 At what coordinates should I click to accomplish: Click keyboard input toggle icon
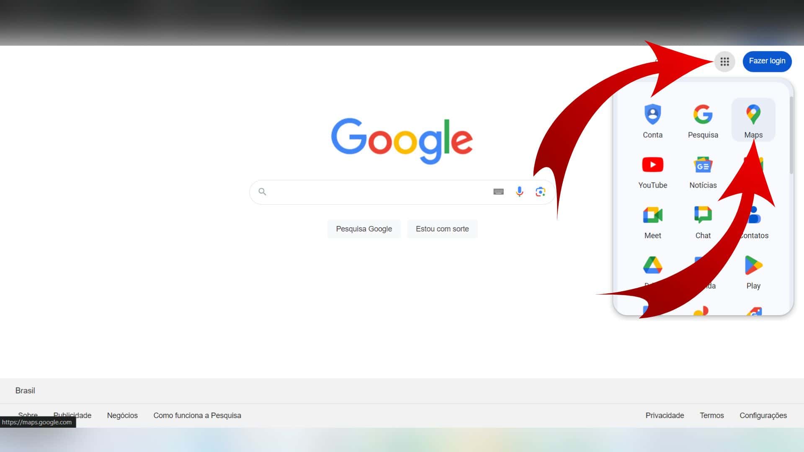(x=497, y=192)
